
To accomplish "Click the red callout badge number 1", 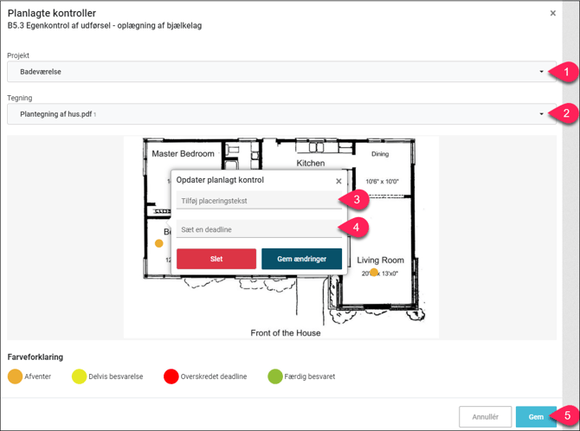I will point(566,73).
